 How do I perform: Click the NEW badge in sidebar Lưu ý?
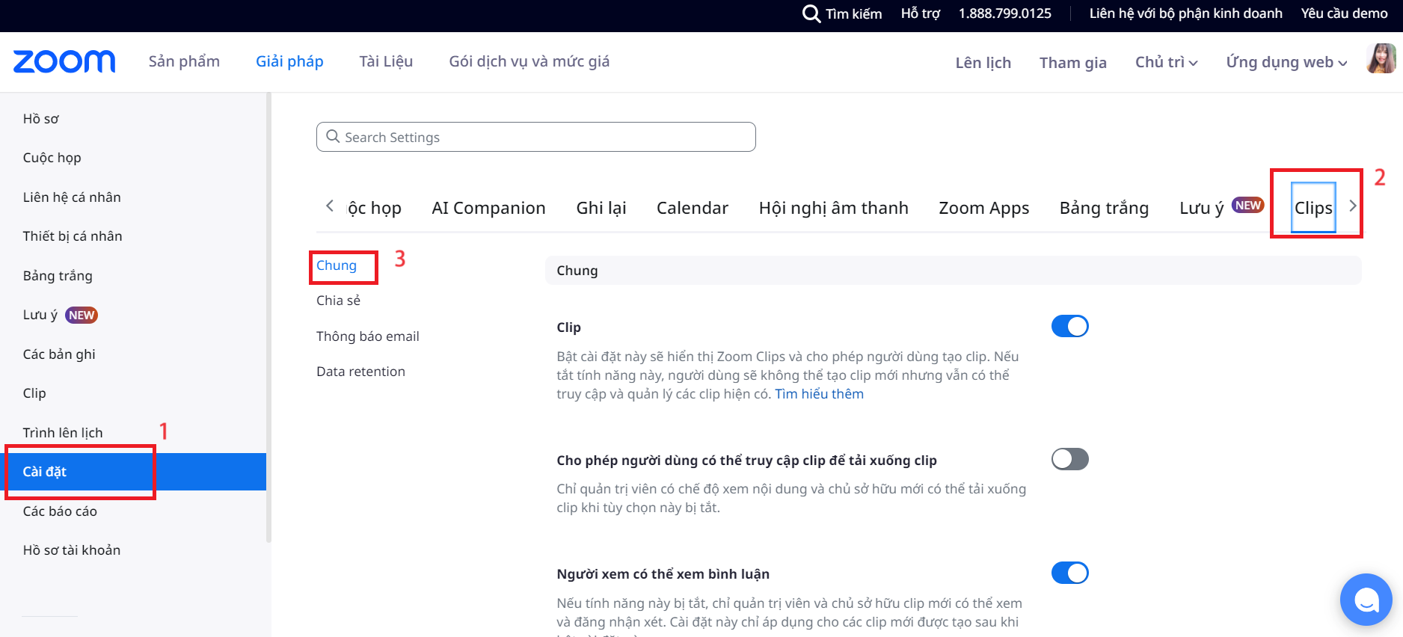click(82, 315)
